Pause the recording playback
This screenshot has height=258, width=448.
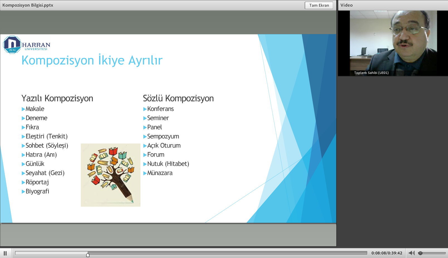5,253
